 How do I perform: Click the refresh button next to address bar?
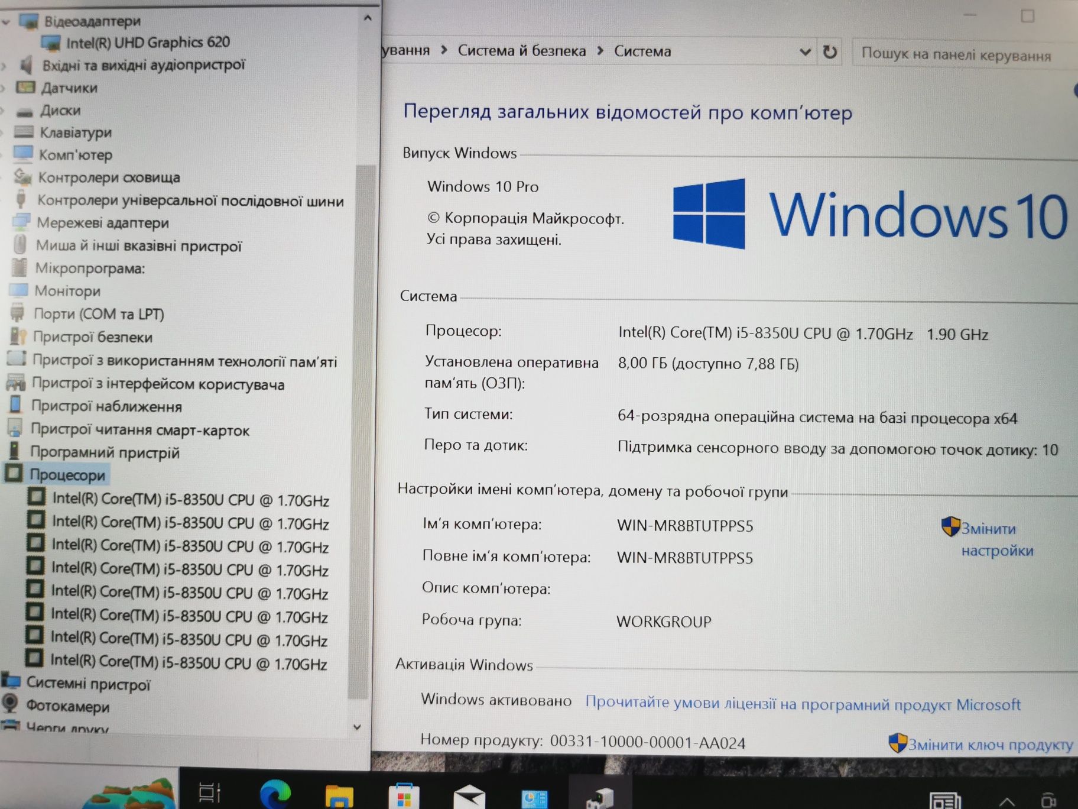point(830,53)
